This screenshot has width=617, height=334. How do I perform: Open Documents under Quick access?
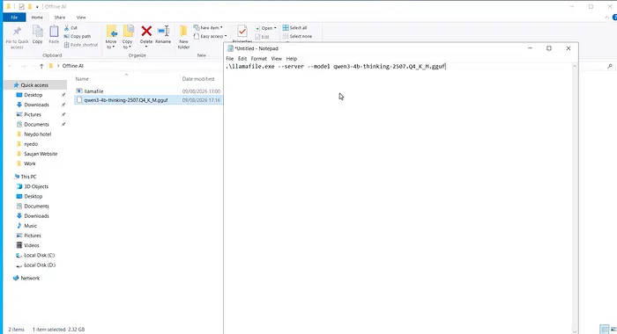(x=37, y=125)
